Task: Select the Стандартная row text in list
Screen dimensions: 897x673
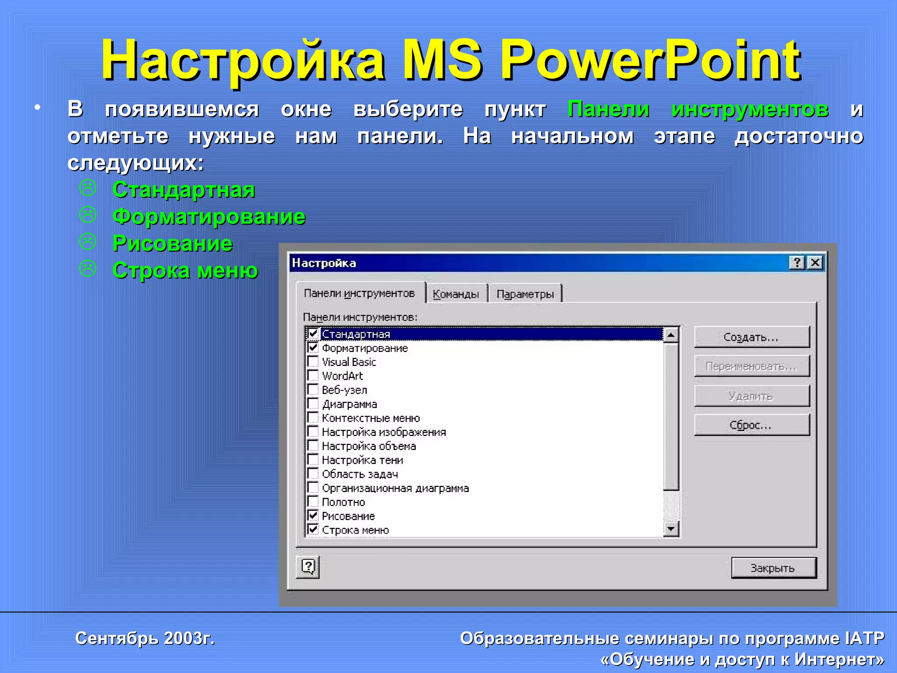Action: [x=356, y=334]
